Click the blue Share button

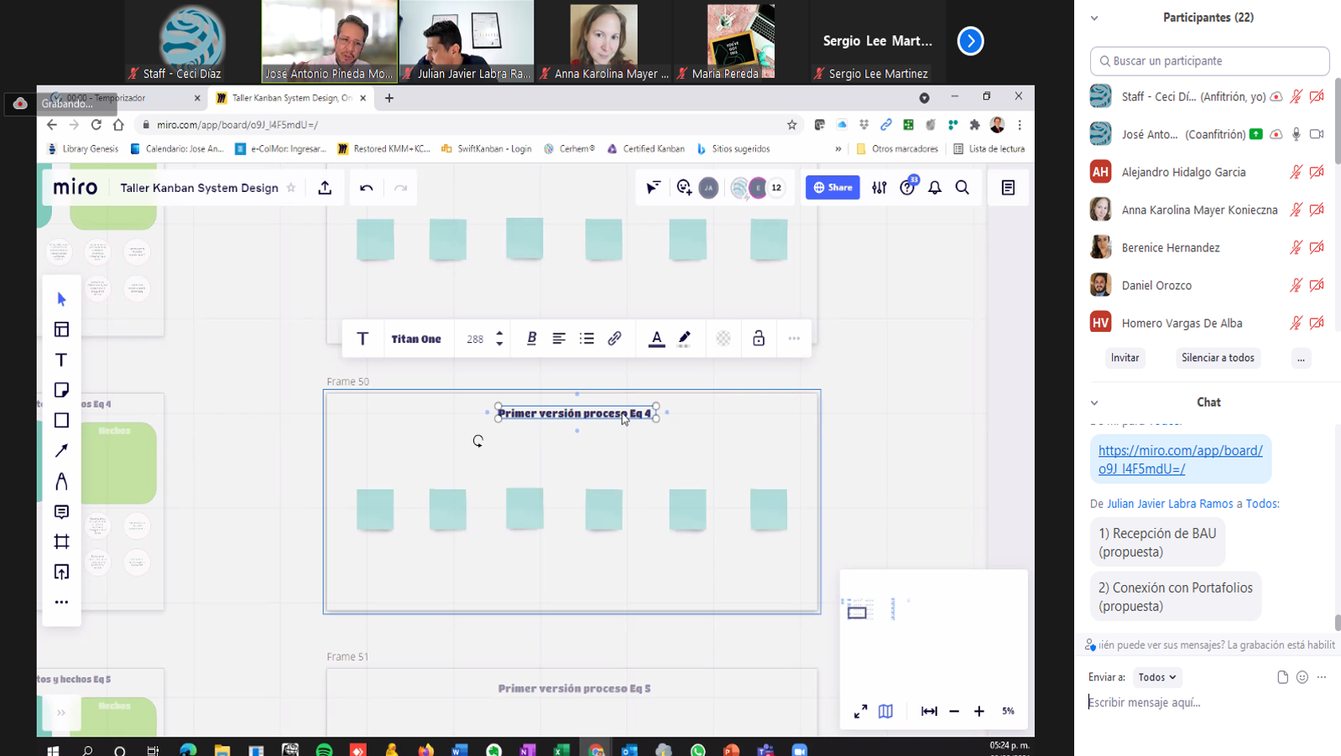pyautogui.click(x=832, y=188)
